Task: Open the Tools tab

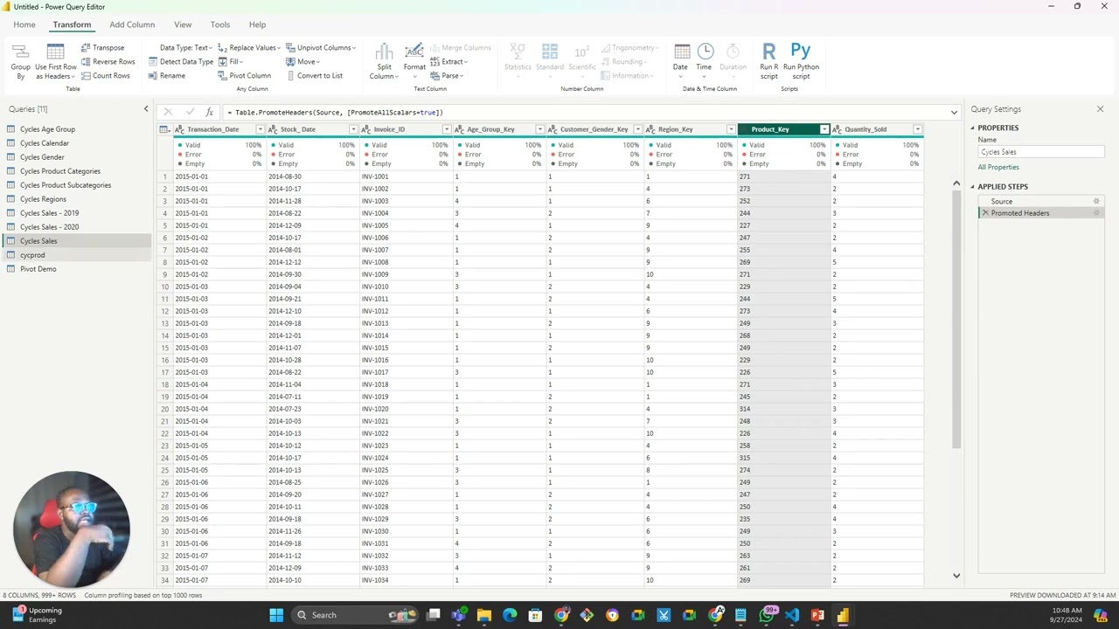Action: 220,24
